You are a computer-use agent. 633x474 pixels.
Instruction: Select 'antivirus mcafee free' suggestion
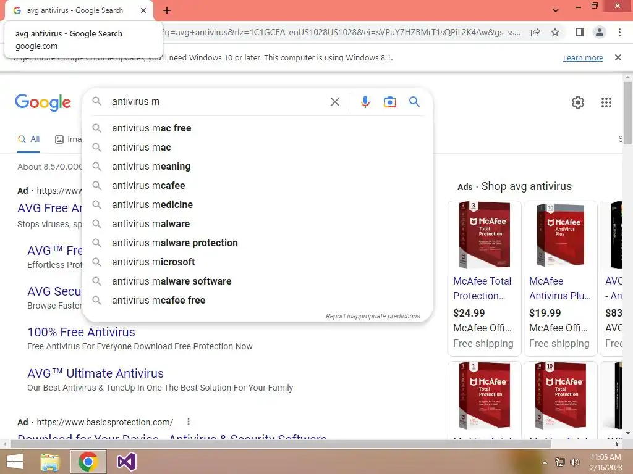point(258,301)
